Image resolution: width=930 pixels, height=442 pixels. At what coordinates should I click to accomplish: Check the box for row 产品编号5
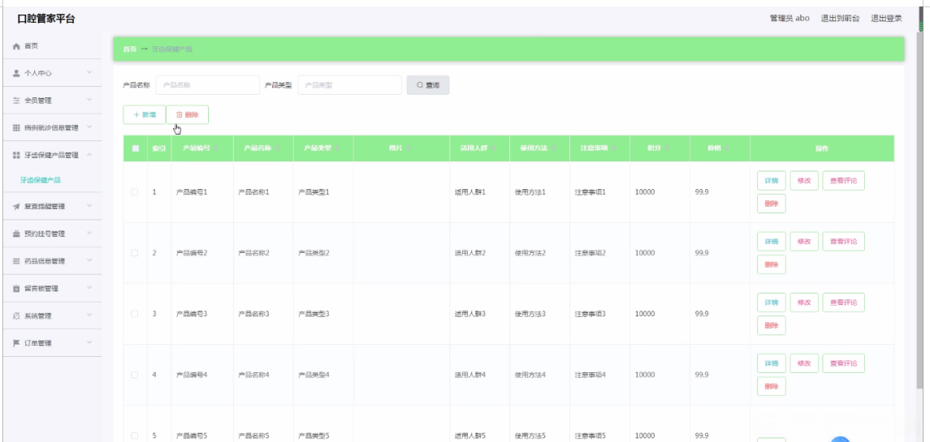click(x=135, y=436)
